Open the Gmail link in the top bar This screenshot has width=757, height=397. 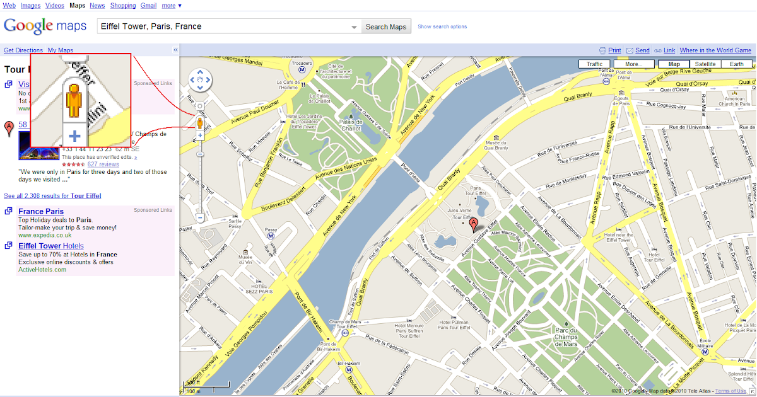pos(148,6)
